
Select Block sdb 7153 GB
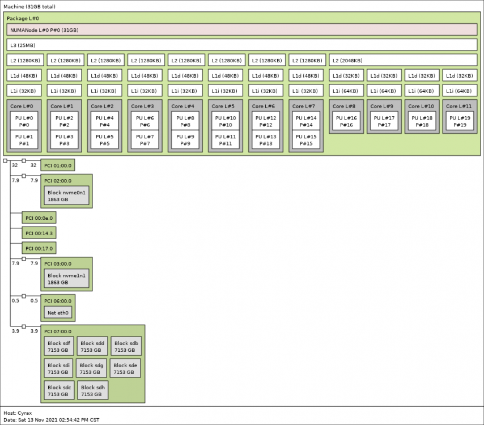(126, 346)
